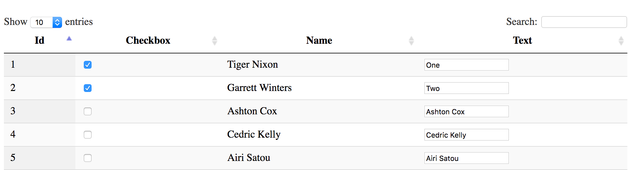Click the Checkbox column sort arrows
Image resolution: width=628 pixels, height=170 pixels.
point(214,40)
